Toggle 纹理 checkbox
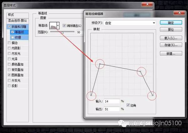This screenshot has width=188, height=133. 13,37
